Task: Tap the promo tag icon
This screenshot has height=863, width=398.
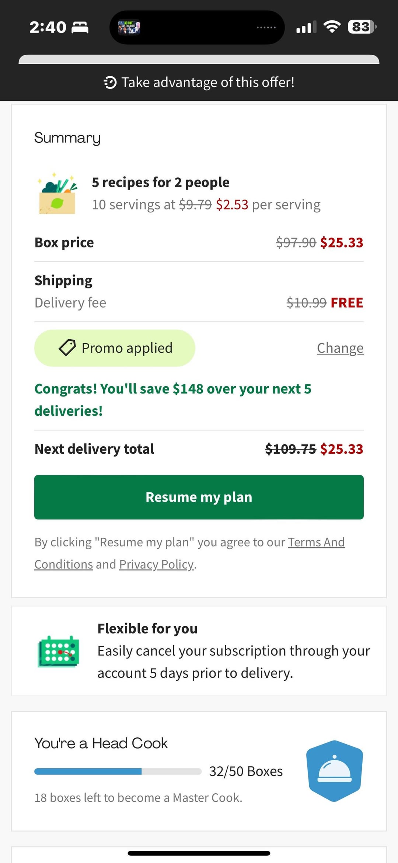Action: coord(67,348)
